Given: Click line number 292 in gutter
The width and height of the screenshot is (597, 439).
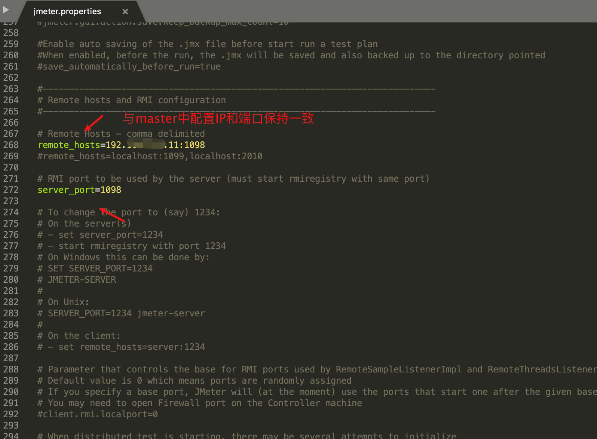Looking at the screenshot, I should (11, 414).
